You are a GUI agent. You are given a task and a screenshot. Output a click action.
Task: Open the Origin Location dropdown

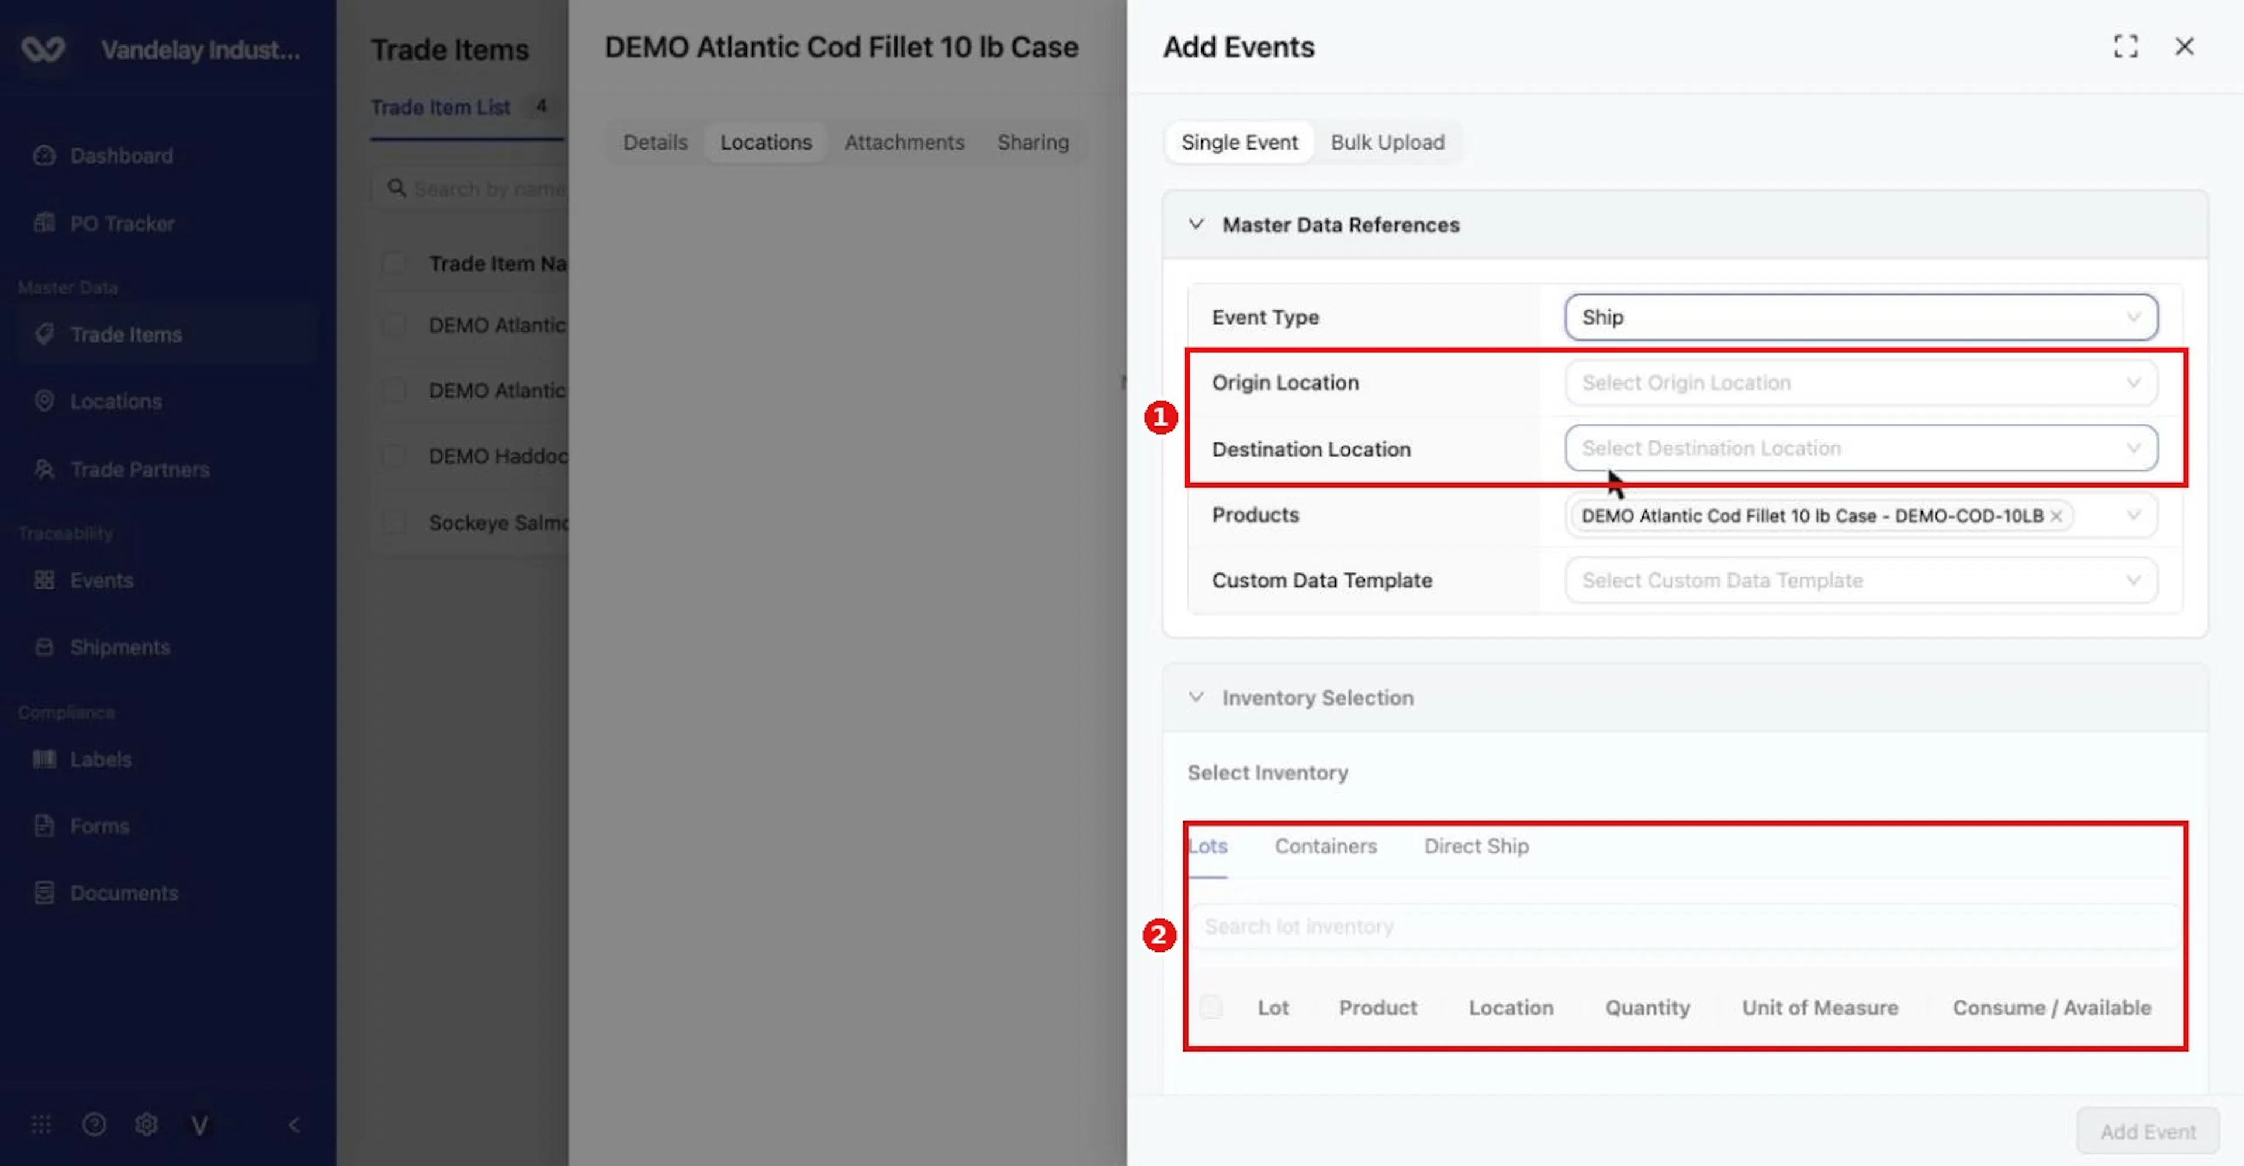(1861, 382)
